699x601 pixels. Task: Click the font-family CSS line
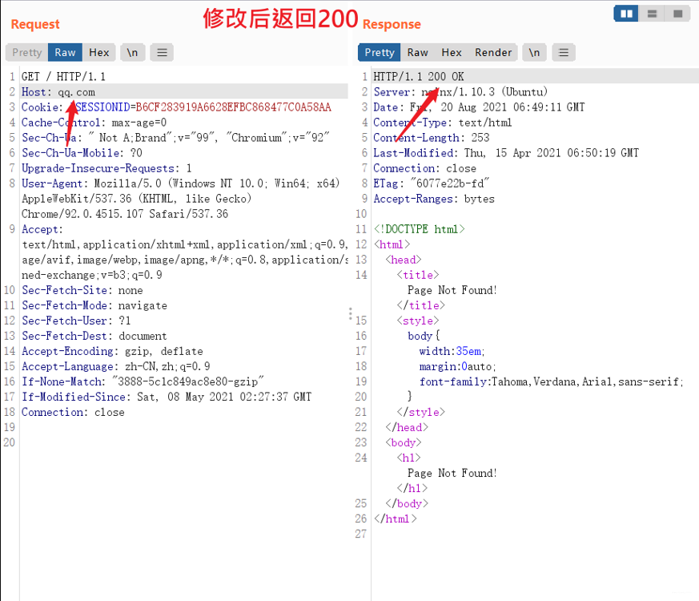(552, 381)
